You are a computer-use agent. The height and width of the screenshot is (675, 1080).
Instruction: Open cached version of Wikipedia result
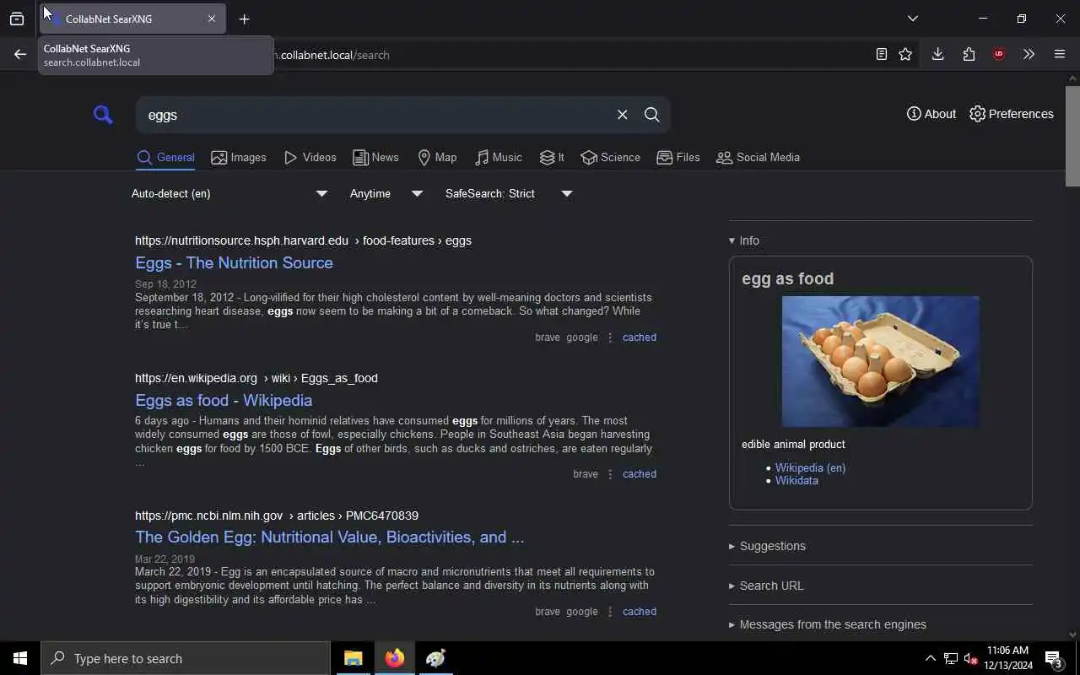(639, 474)
